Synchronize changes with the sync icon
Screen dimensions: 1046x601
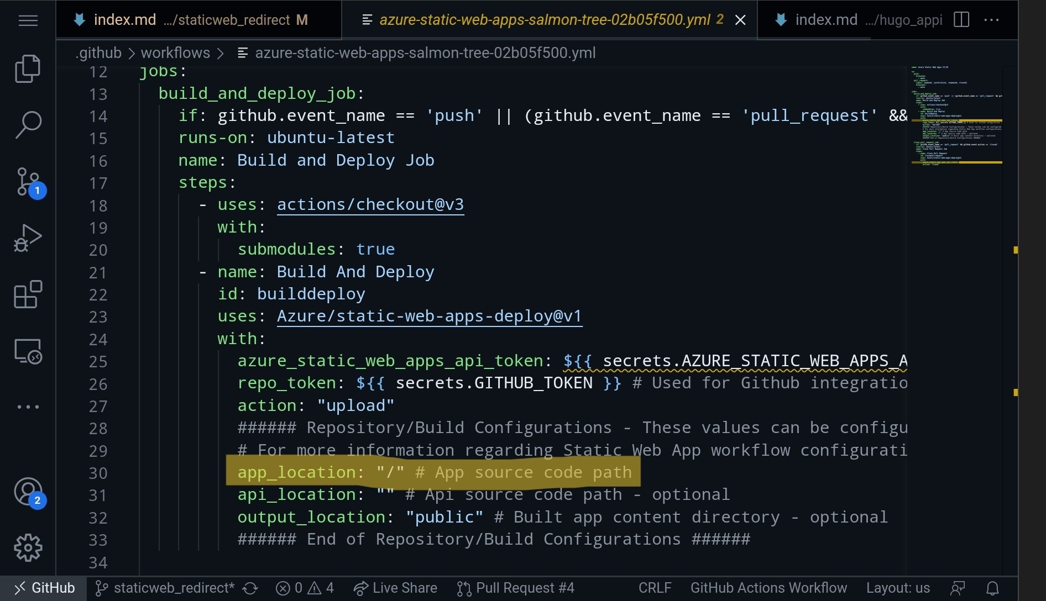coord(250,588)
